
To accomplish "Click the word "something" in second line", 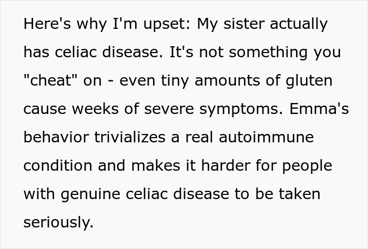I will tap(268, 53).
